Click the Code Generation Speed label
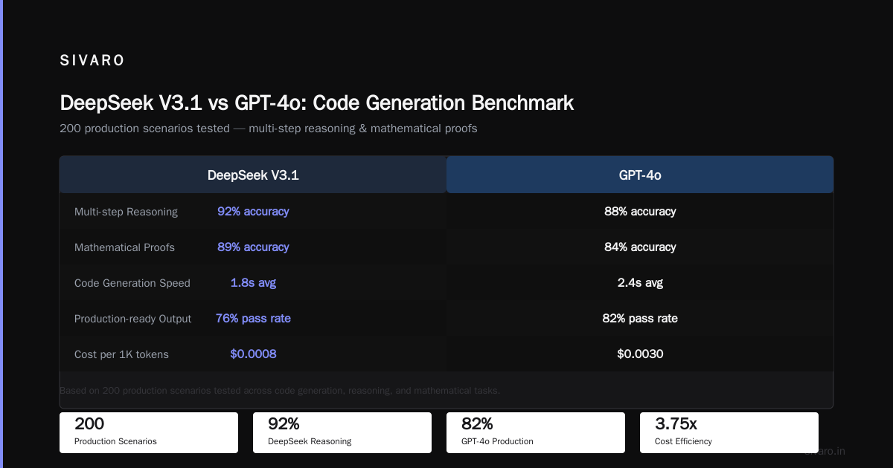893x468 pixels. pyautogui.click(x=132, y=283)
